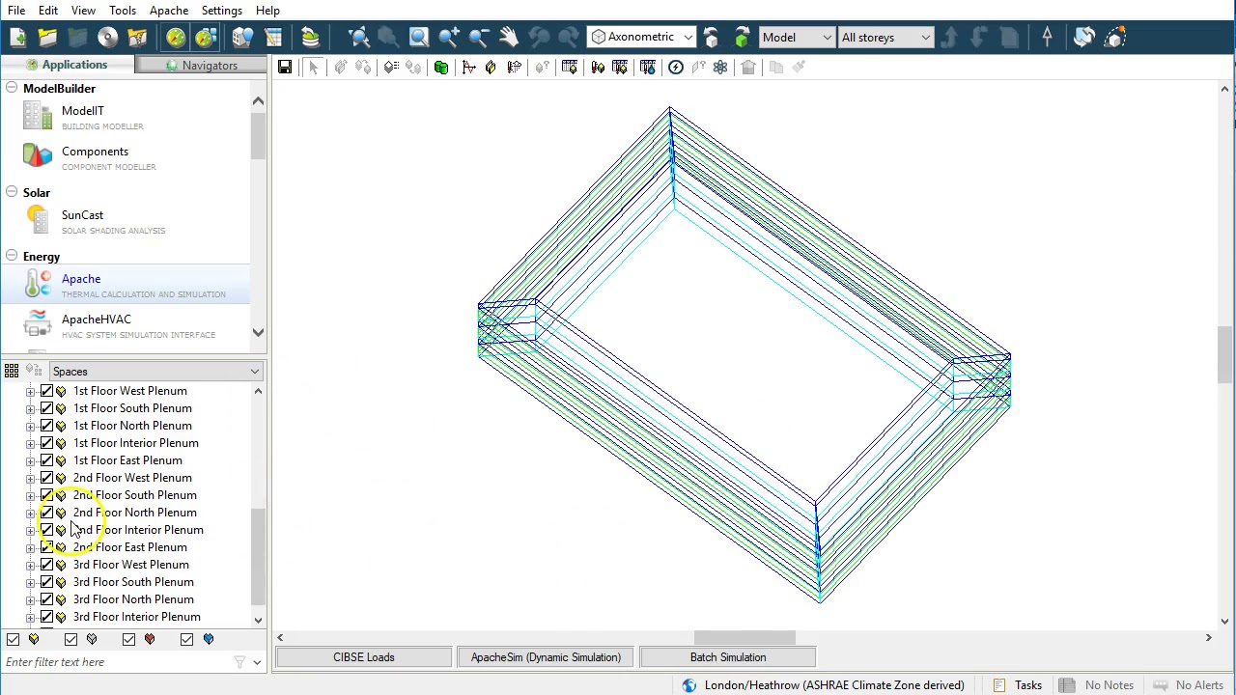
Task: Expand 1st Floor East Plenum tree node
Action: tap(30, 460)
